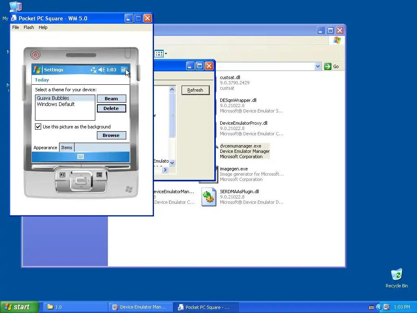Open the Flash menu of the emulator
Viewport: 417px width, 313px height.
point(29,27)
